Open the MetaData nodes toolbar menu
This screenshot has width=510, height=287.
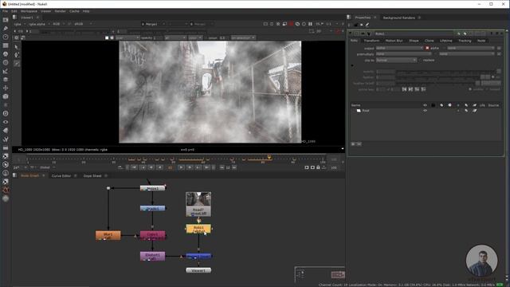pos(6,131)
